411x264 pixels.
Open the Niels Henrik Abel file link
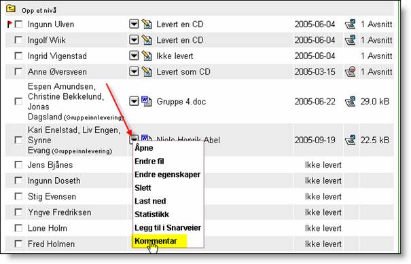pyautogui.click(x=188, y=139)
